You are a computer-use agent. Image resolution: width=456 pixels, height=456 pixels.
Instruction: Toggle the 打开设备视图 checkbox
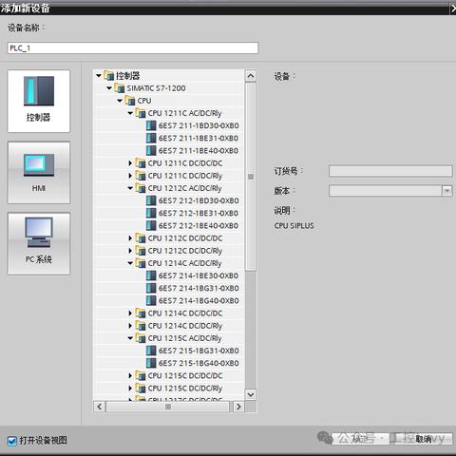pos(12,441)
